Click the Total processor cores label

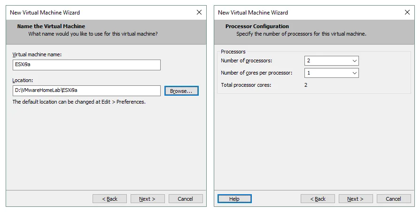[246, 85]
